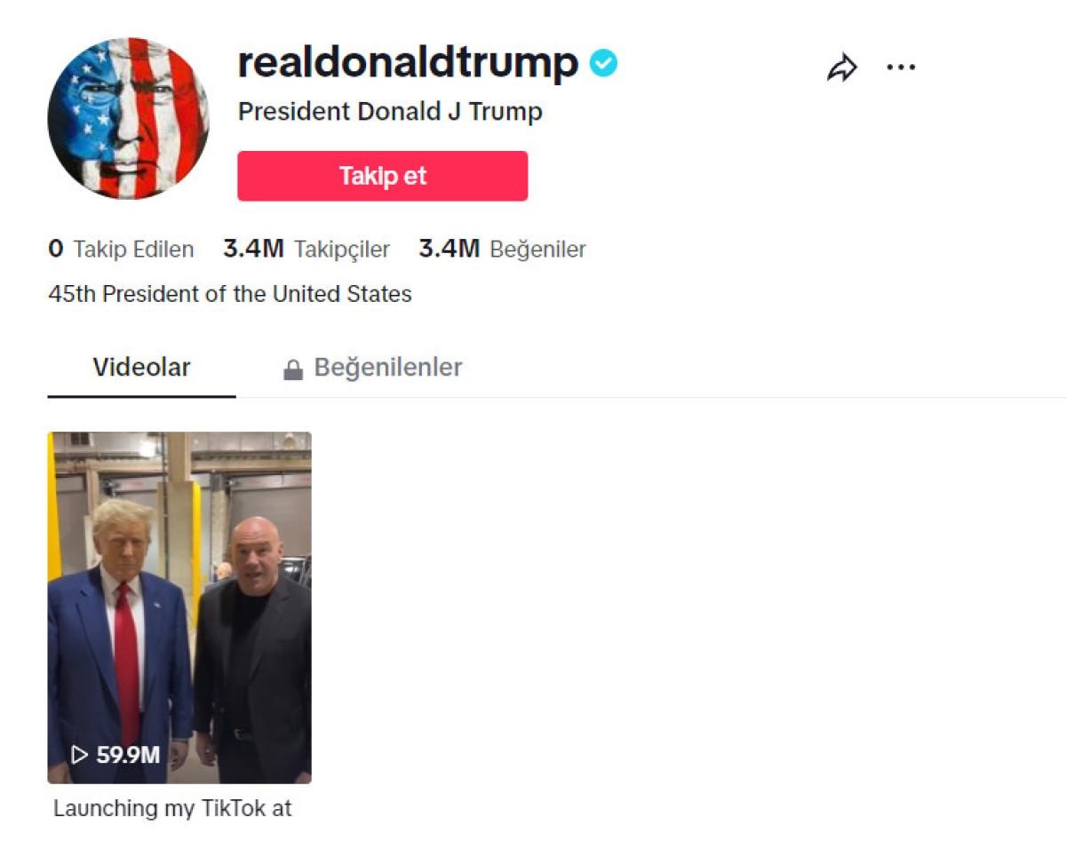The height and width of the screenshot is (865, 1066).
Task: Click the blue verified badge
Action: click(603, 63)
